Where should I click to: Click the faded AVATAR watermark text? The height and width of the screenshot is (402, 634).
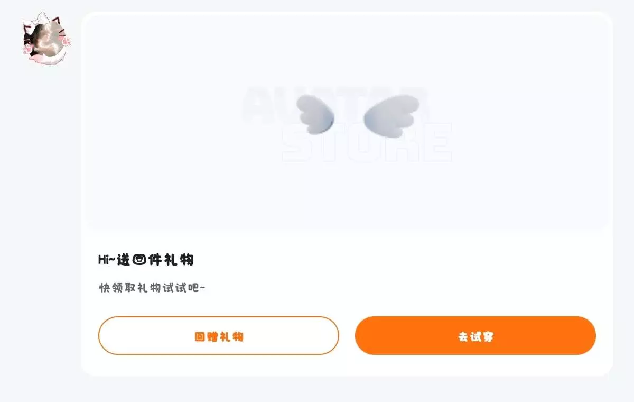click(336, 104)
